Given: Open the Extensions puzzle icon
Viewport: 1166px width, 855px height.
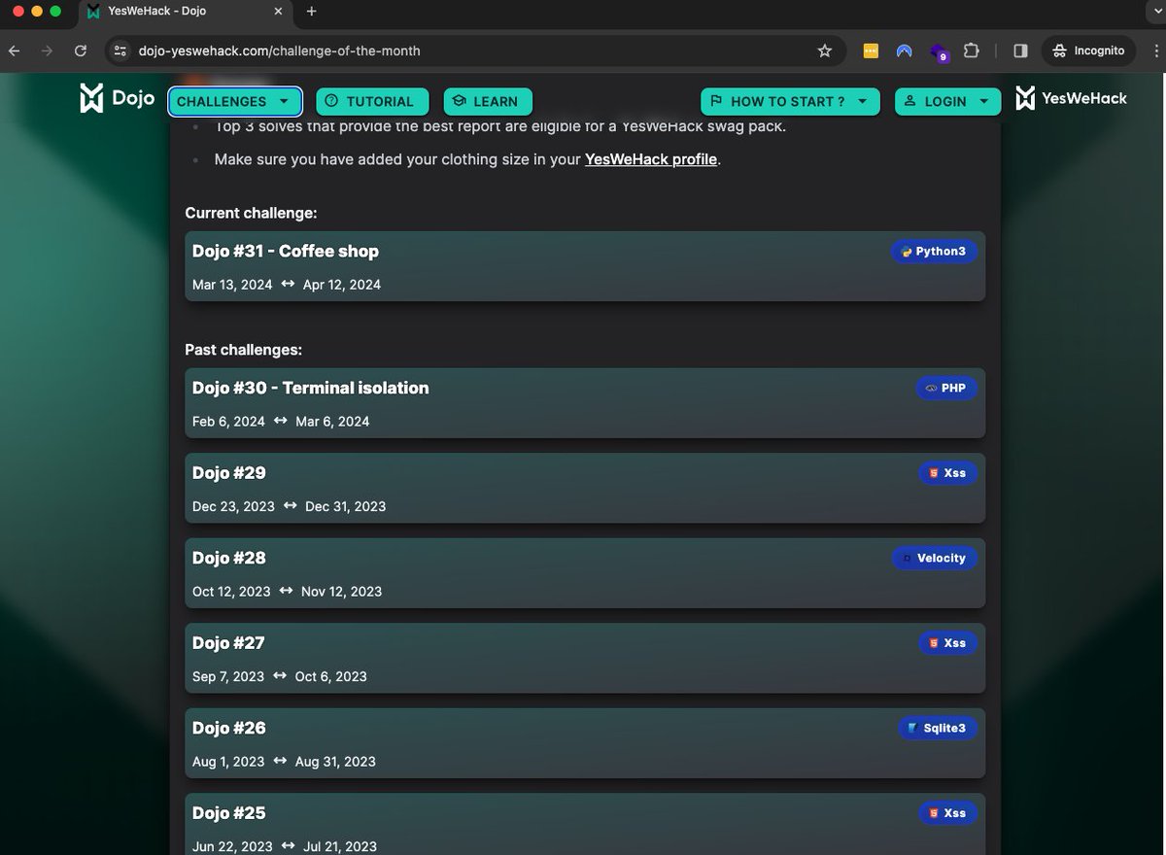Looking at the screenshot, I should point(971,51).
